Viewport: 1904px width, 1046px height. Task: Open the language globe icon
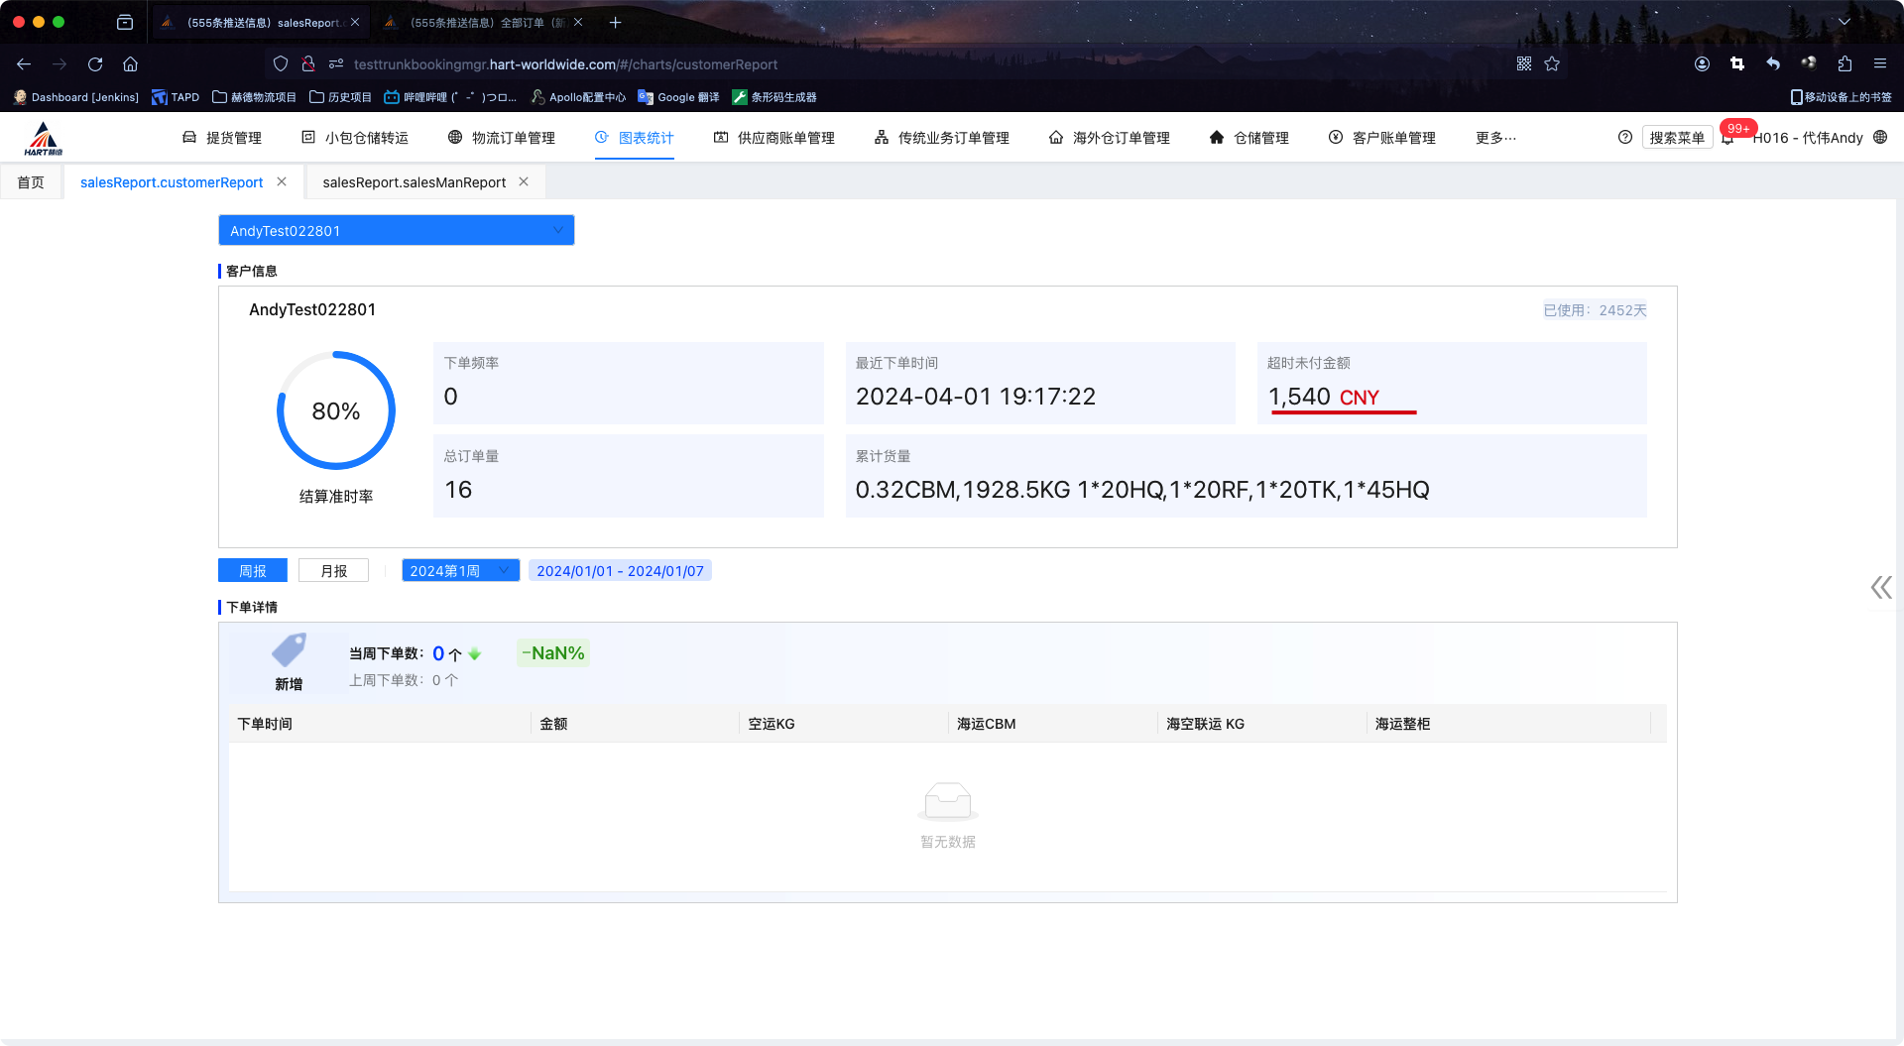(x=1880, y=138)
